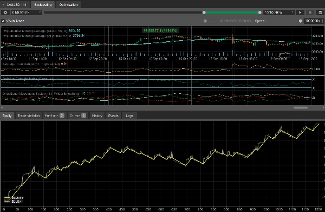
Task: Click the ATR value 9.91
Action: (64, 64)
